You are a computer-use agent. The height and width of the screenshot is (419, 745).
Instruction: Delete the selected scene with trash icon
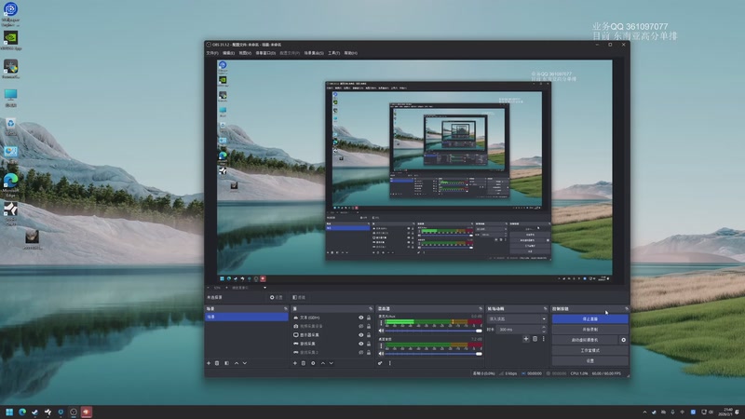217,363
